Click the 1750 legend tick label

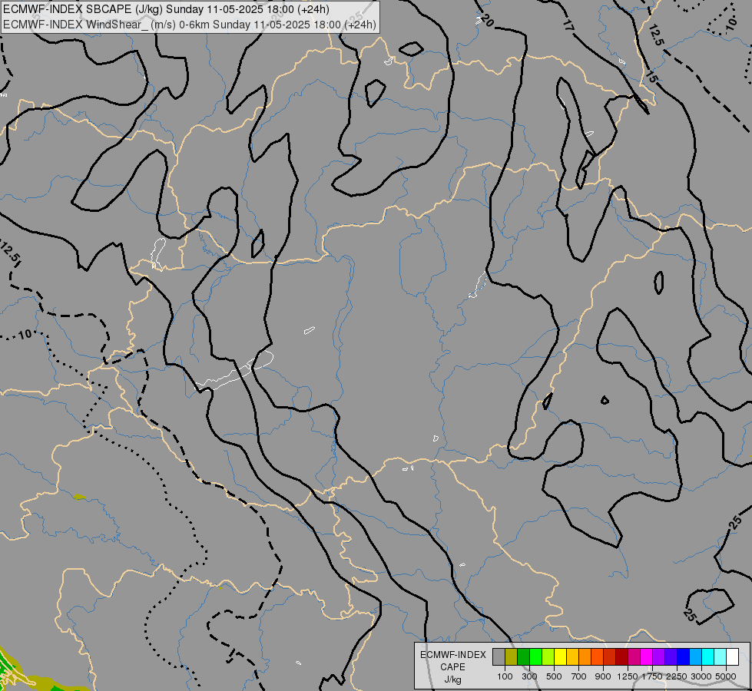(652, 676)
